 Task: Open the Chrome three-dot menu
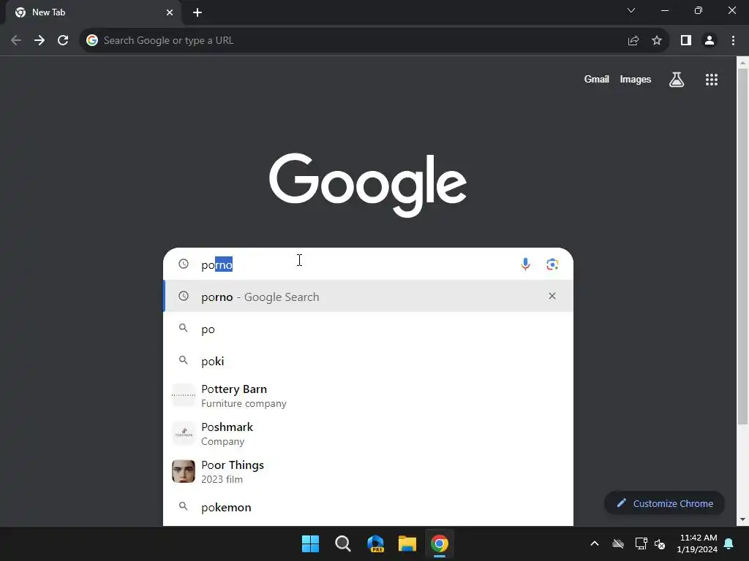coord(733,41)
